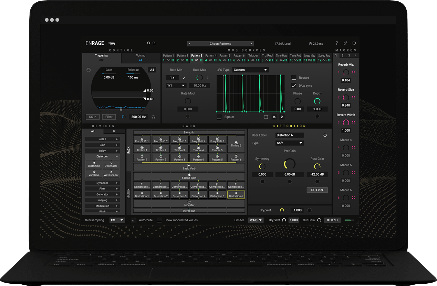Open settings via the gears icon
The width and height of the screenshot is (437, 286).
pos(345,43)
